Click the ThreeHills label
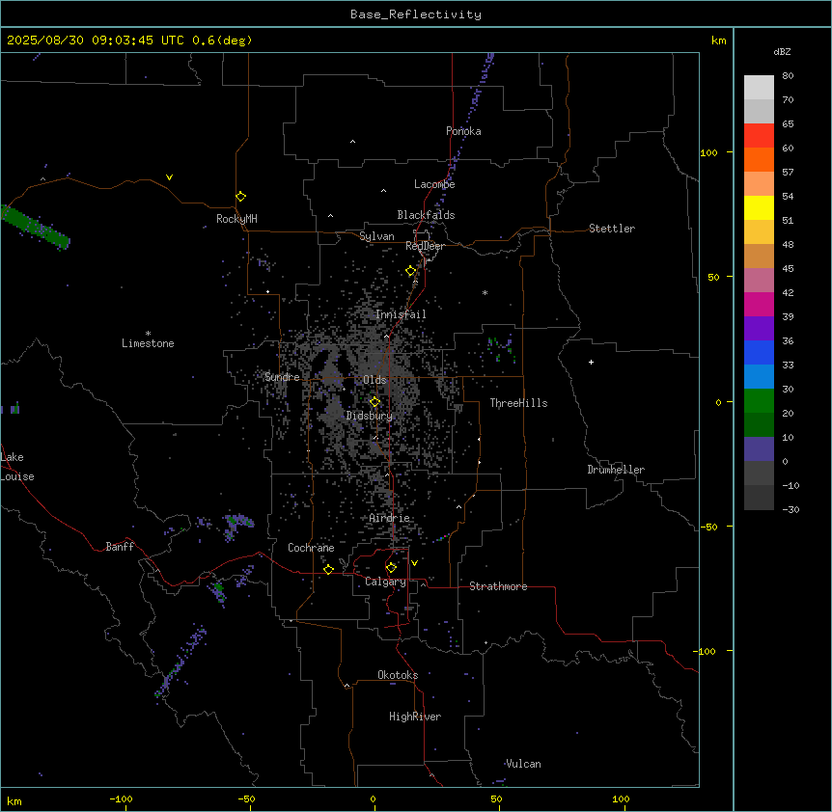The width and height of the screenshot is (832, 812). 518,403
